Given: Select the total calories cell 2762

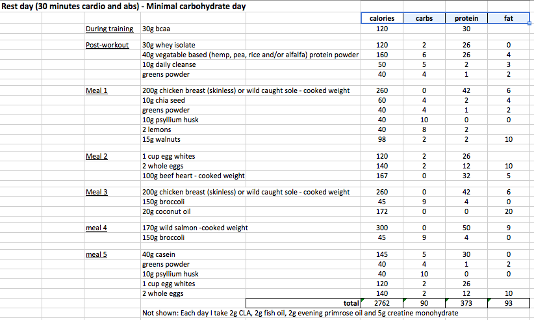Looking at the screenshot, I should point(382,303).
